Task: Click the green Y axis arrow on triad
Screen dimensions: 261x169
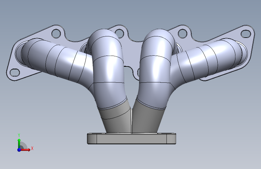Action: [x=19, y=143]
